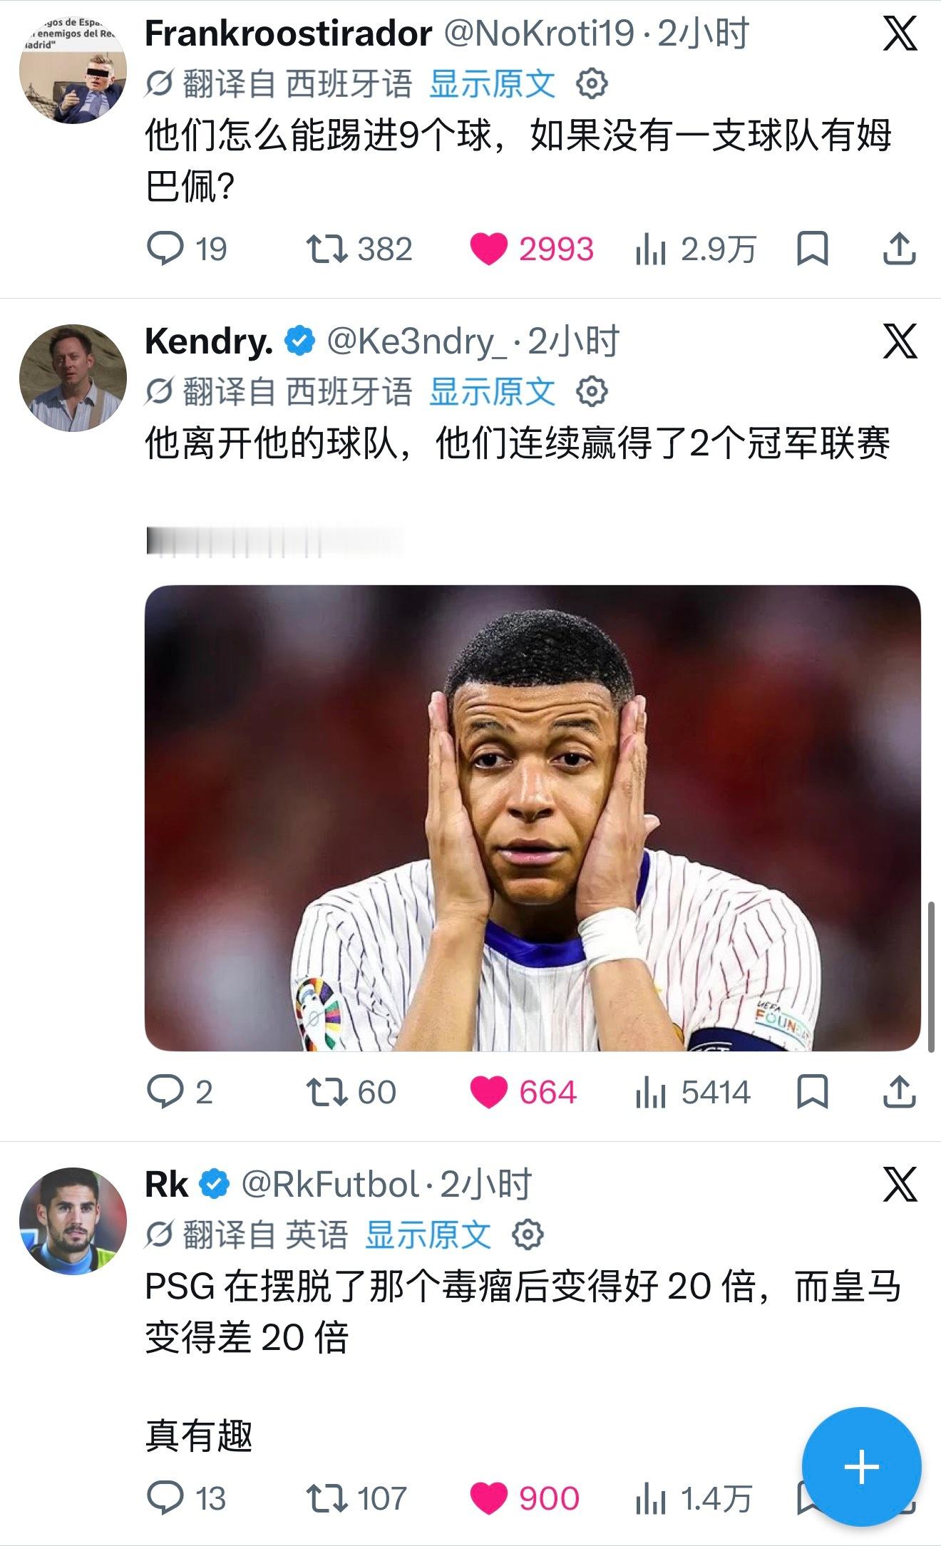Open X logo menu on Kendry's tweet

tap(900, 341)
